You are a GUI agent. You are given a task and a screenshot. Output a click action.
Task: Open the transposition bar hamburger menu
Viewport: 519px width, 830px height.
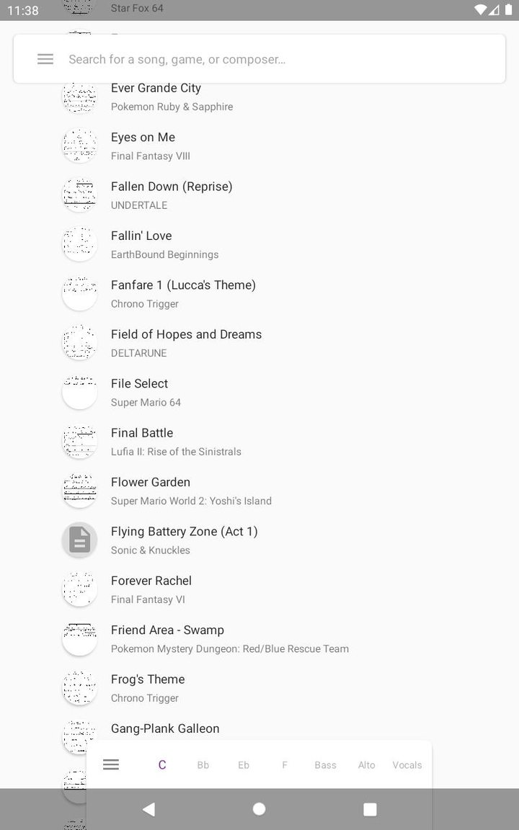[x=110, y=764]
